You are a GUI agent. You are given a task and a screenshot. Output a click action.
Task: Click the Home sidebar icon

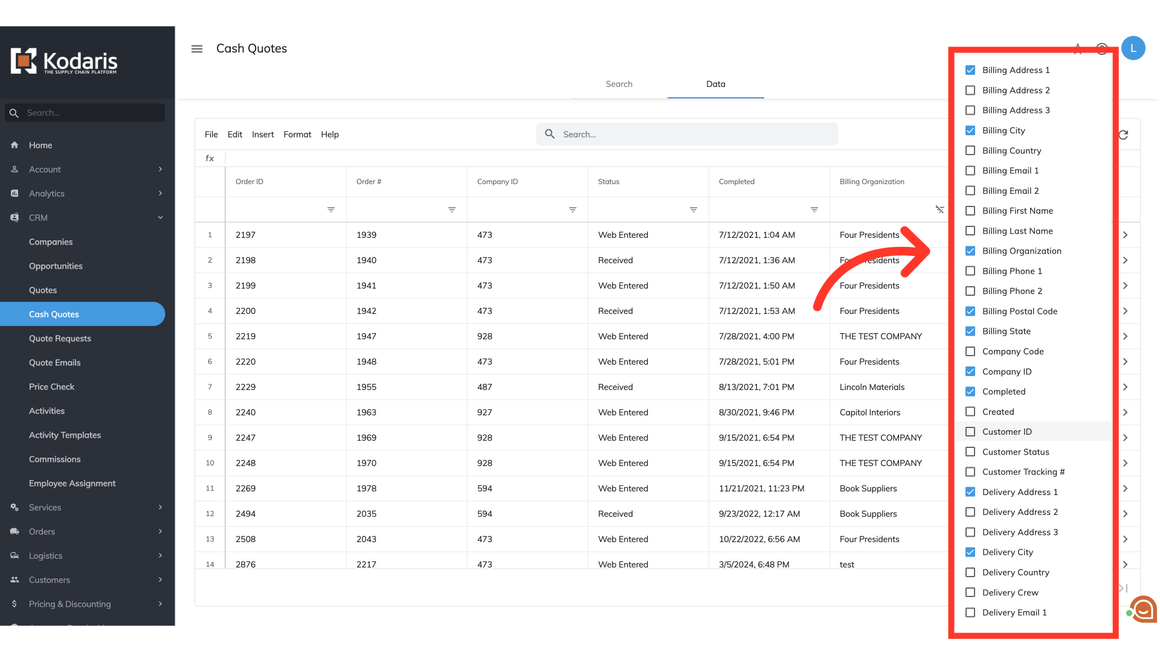(14, 145)
